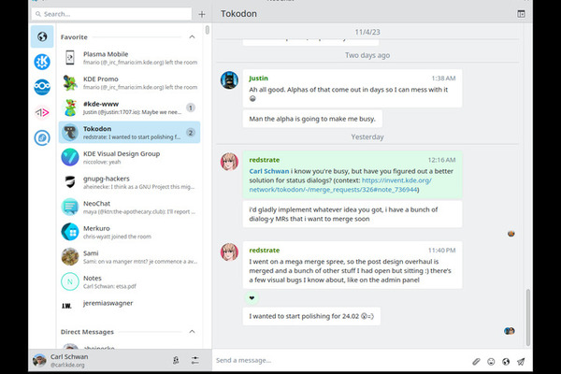Collapse the Direct Messages section
The height and width of the screenshot is (374, 561).
pyautogui.click(x=192, y=331)
